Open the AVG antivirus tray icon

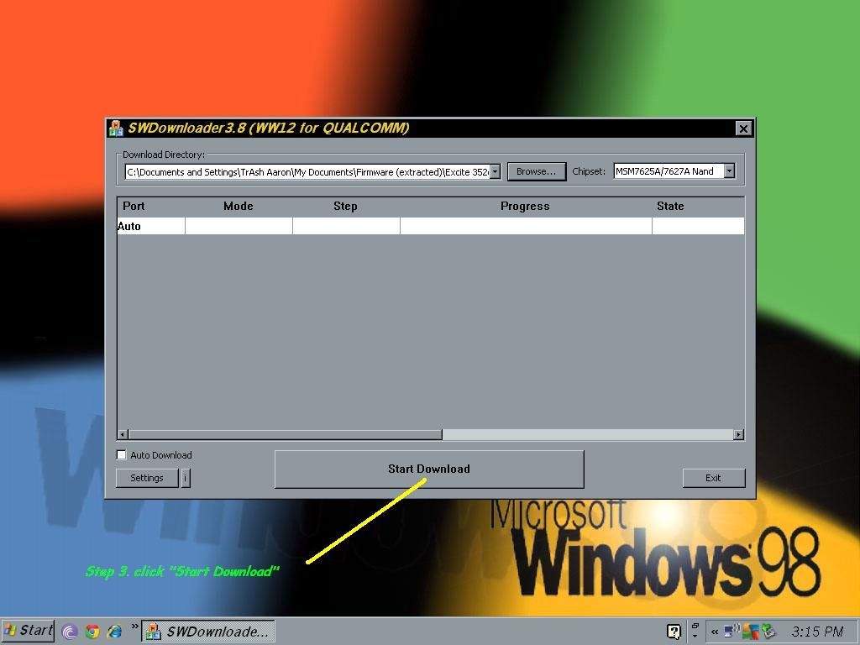click(x=751, y=631)
